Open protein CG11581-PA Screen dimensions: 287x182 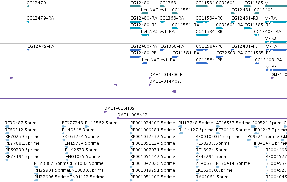click(x=186, y=53)
